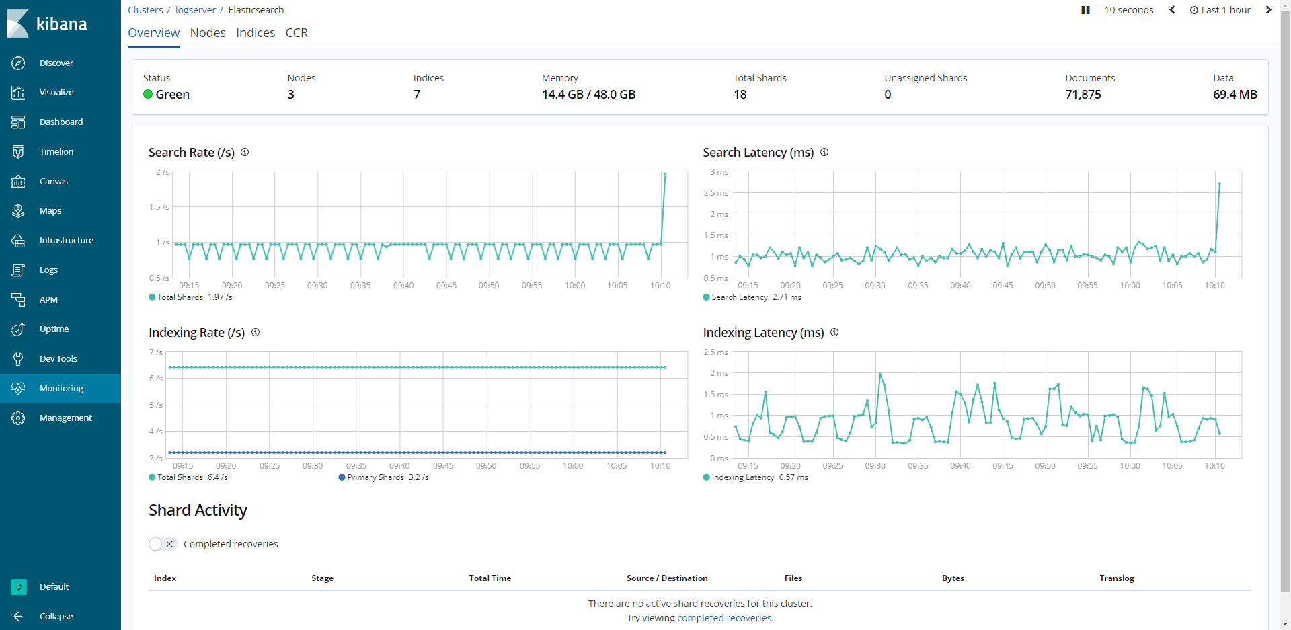Image resolution: width=1291 pixels, height=630 pixels.
Task: Open the Logs icon in sidebar
Action: point(18,270)
